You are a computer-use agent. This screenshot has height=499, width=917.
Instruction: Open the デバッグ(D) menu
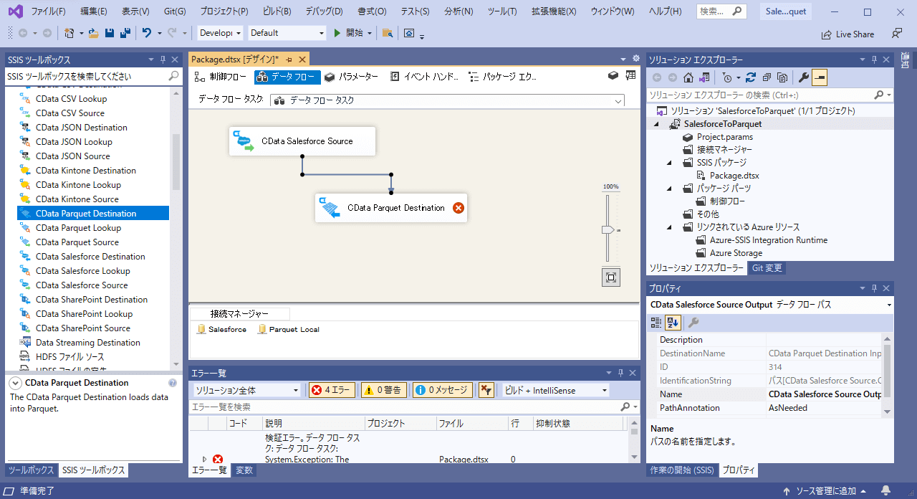(x=324, y=11)
